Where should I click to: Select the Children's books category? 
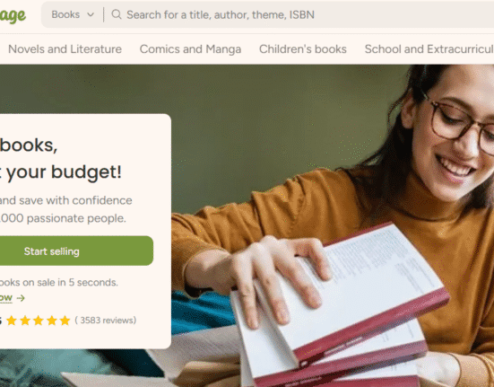[x=303, y=48]
